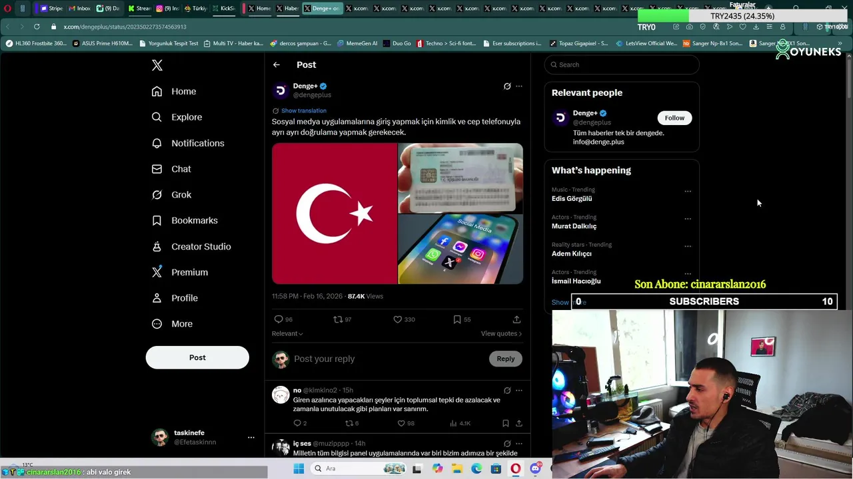The height and width of the screenshot is (479, 853).
Task: Click the browser address bar URL
Action: pos(125,27)
